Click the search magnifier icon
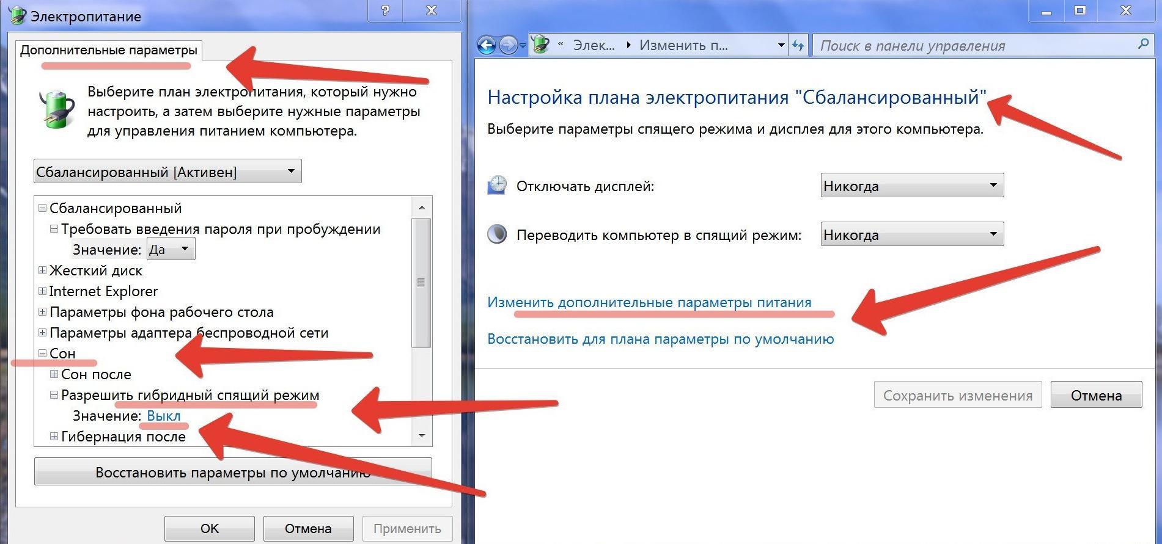The image size is (1162, 544). 1142,45
